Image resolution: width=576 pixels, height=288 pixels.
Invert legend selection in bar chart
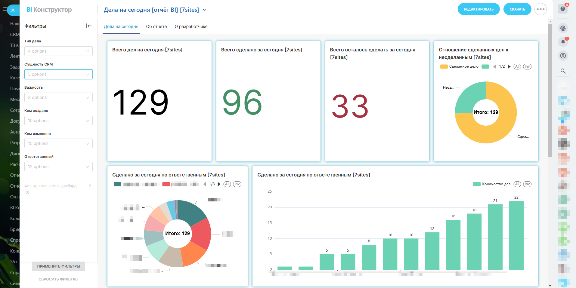coord(527,184)
